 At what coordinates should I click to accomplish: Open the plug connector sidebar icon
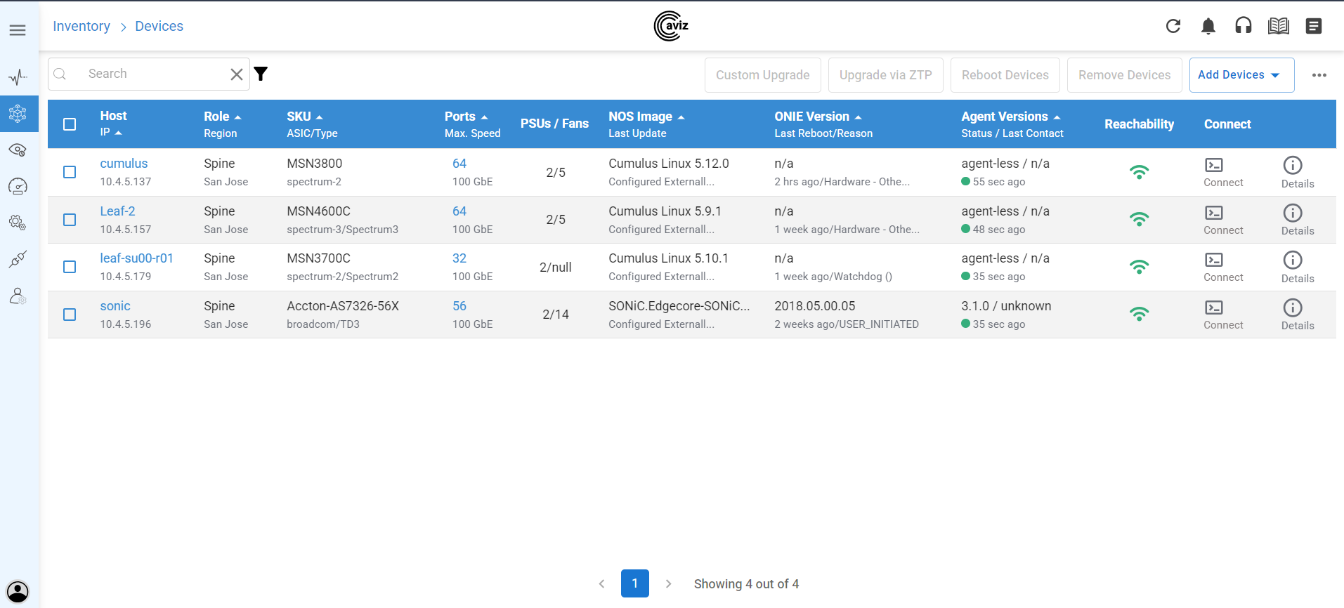(18, 259)
